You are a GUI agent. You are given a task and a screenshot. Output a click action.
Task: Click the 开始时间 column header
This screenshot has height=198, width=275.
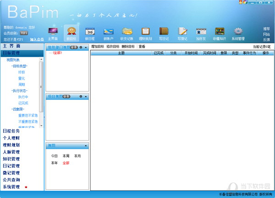pos(191,53)
